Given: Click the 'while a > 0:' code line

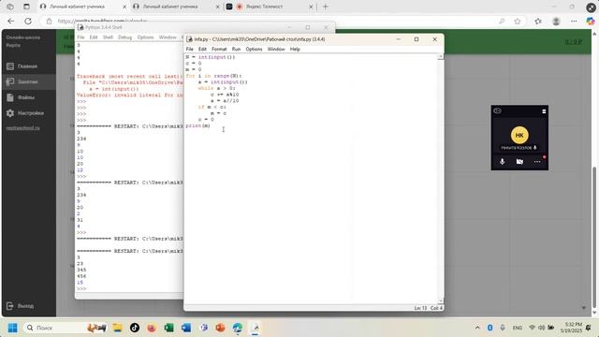Looking at the screenshot, I should pyautogui.click(x=216, y=88).
